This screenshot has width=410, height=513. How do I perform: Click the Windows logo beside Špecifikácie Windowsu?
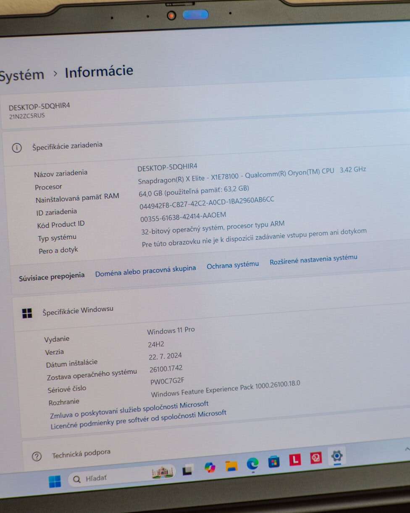pyautogui.click(x=27, y=313)
